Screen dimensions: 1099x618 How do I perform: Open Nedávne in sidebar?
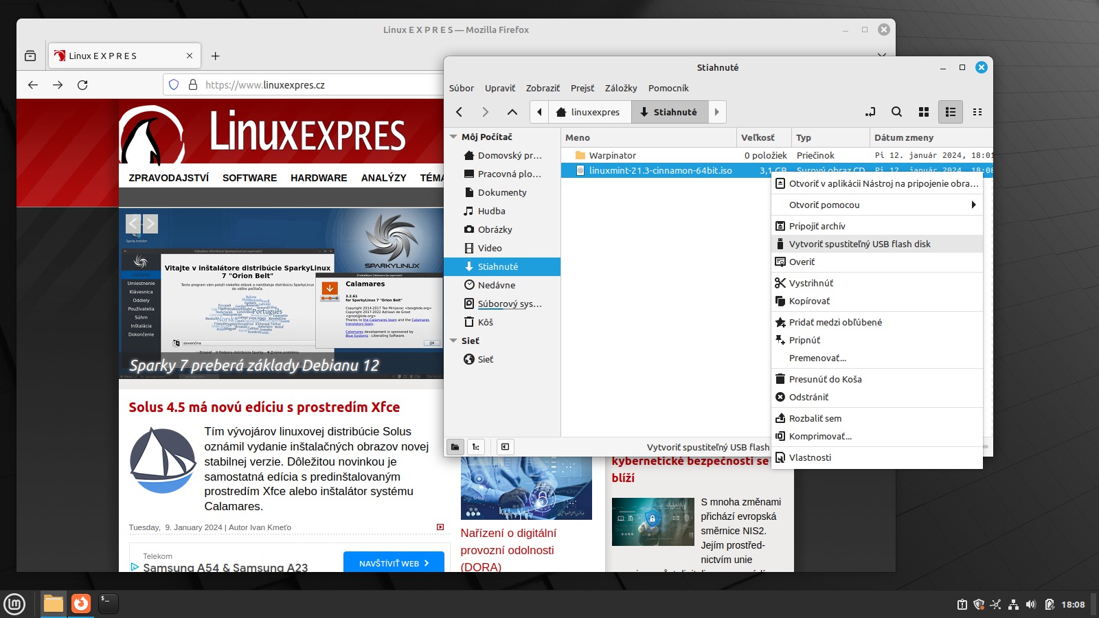503,285
